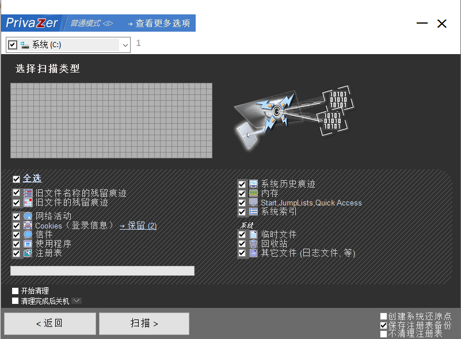Click the disk map grid panel
The height and width of the screenshot is (339, 461).
(111, 120)
